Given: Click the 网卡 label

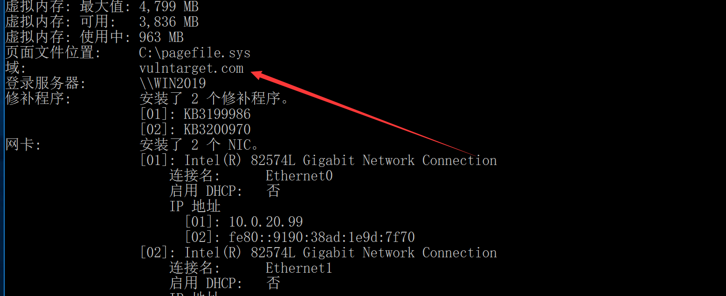Looking at the screenshot, I should coord(23,145).
